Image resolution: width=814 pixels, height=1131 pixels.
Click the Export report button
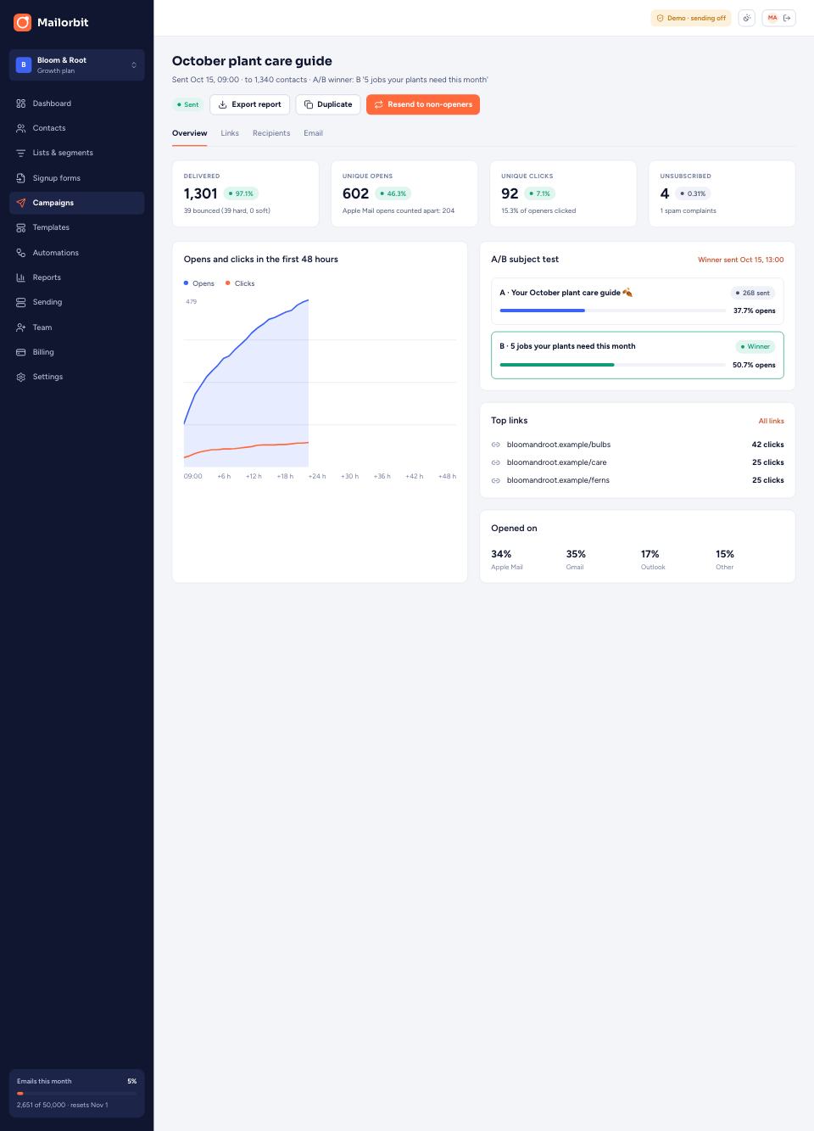coord(250,104)
